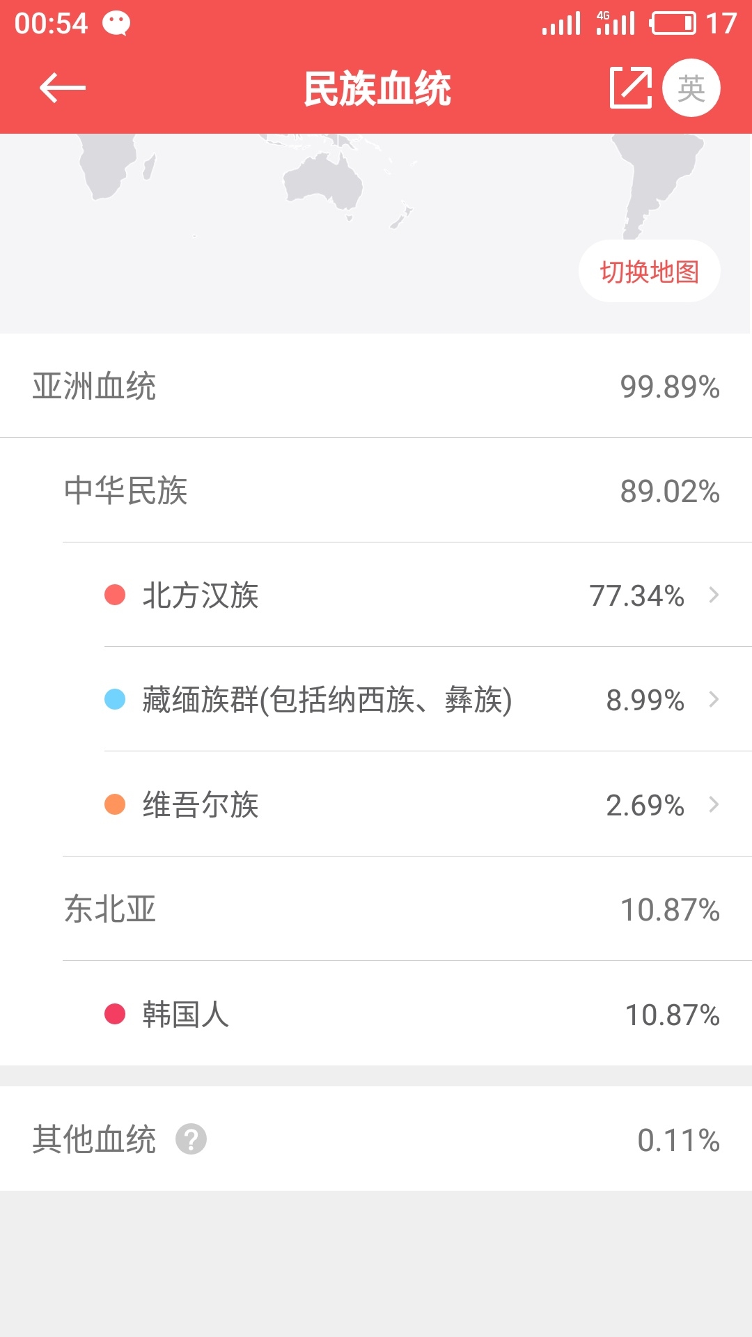
Task: Tap the red dot beside 北方汉族
Action: click(x=115, y=595)
